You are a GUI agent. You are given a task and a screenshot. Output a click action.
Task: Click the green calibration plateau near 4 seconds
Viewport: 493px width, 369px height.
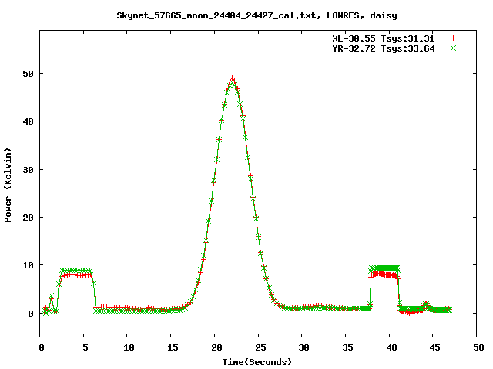click(76, 270)
